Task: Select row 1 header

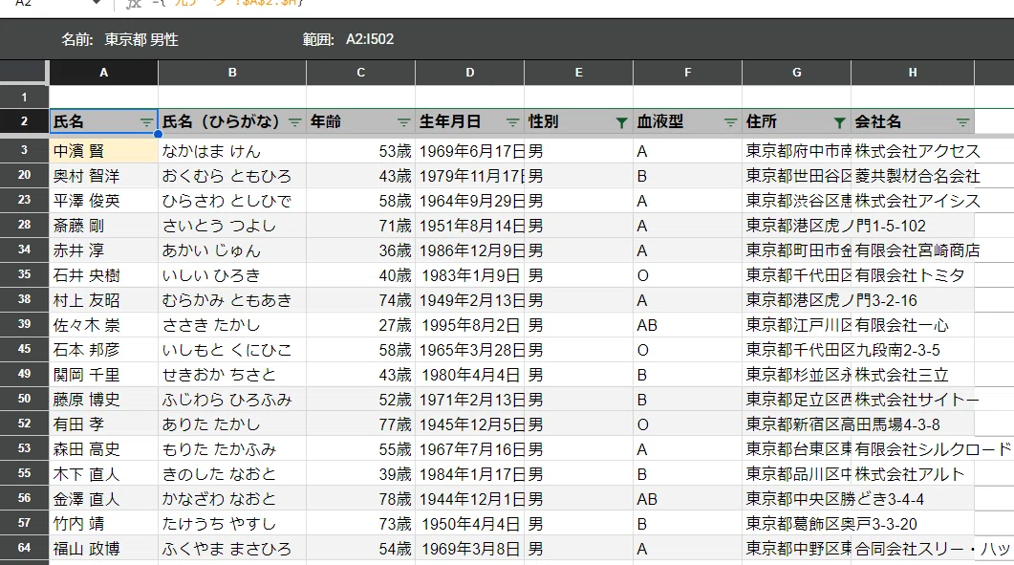Action: 24,98
